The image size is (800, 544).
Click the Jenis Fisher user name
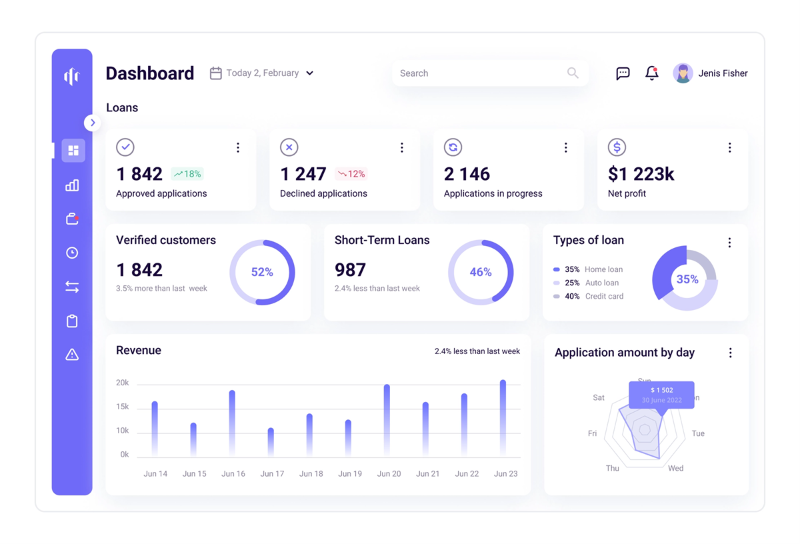click(723, 73)
